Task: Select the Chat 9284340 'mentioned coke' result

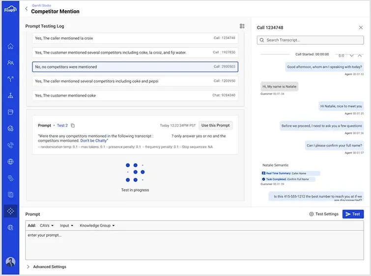Action: tap(135, 95)
